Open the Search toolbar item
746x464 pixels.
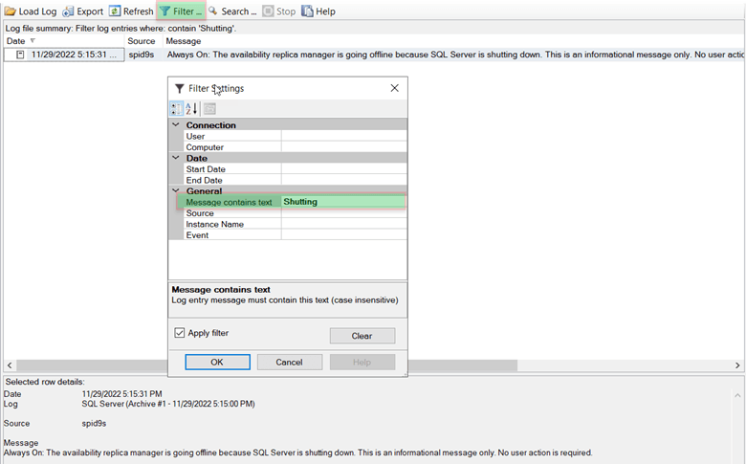(232, 11)
